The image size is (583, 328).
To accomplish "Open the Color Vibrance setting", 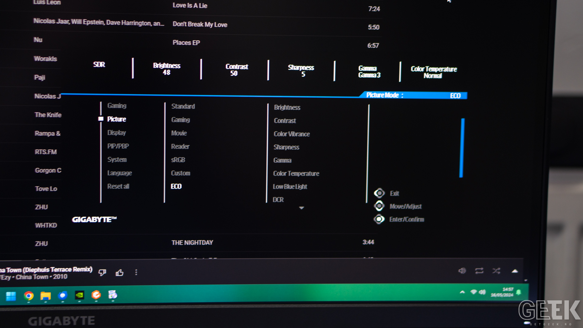I will tap(292, 134).
